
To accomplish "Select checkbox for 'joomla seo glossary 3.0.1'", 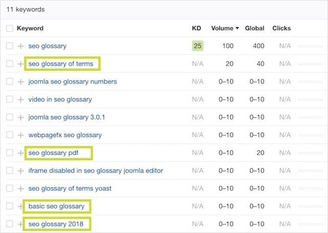I will (10, 118).
